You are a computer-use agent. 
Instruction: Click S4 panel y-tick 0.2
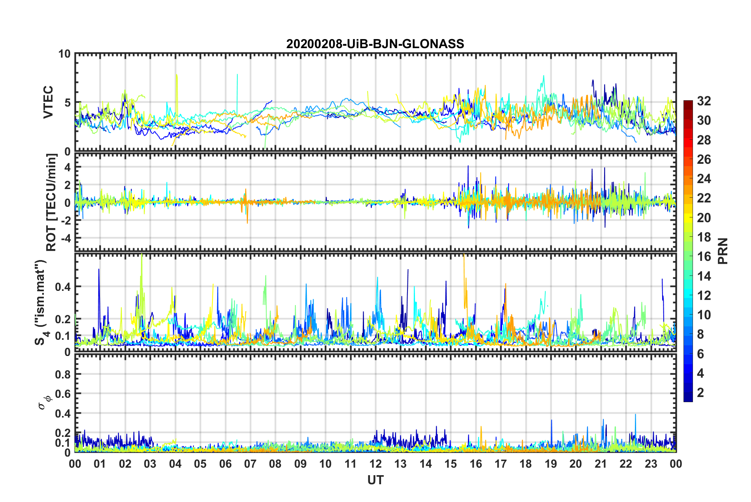[x=63, y=319]
